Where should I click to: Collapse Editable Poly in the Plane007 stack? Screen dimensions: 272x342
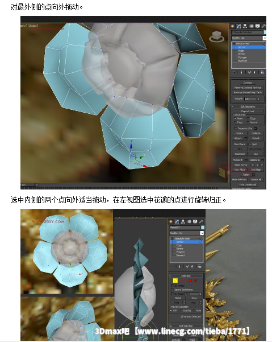(x=172, y=238)
